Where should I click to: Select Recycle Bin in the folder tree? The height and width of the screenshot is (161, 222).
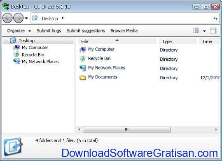[x=33, y=55]
